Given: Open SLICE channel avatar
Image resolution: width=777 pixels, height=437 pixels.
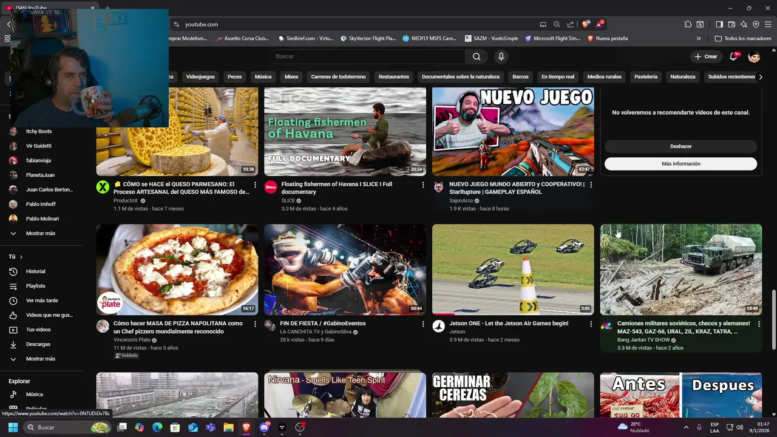Looking at the screenshot, I should coord(271,187).
